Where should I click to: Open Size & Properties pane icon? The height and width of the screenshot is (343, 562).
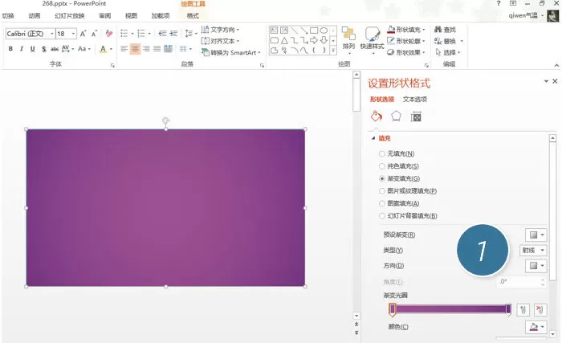[x=416, y=116]
